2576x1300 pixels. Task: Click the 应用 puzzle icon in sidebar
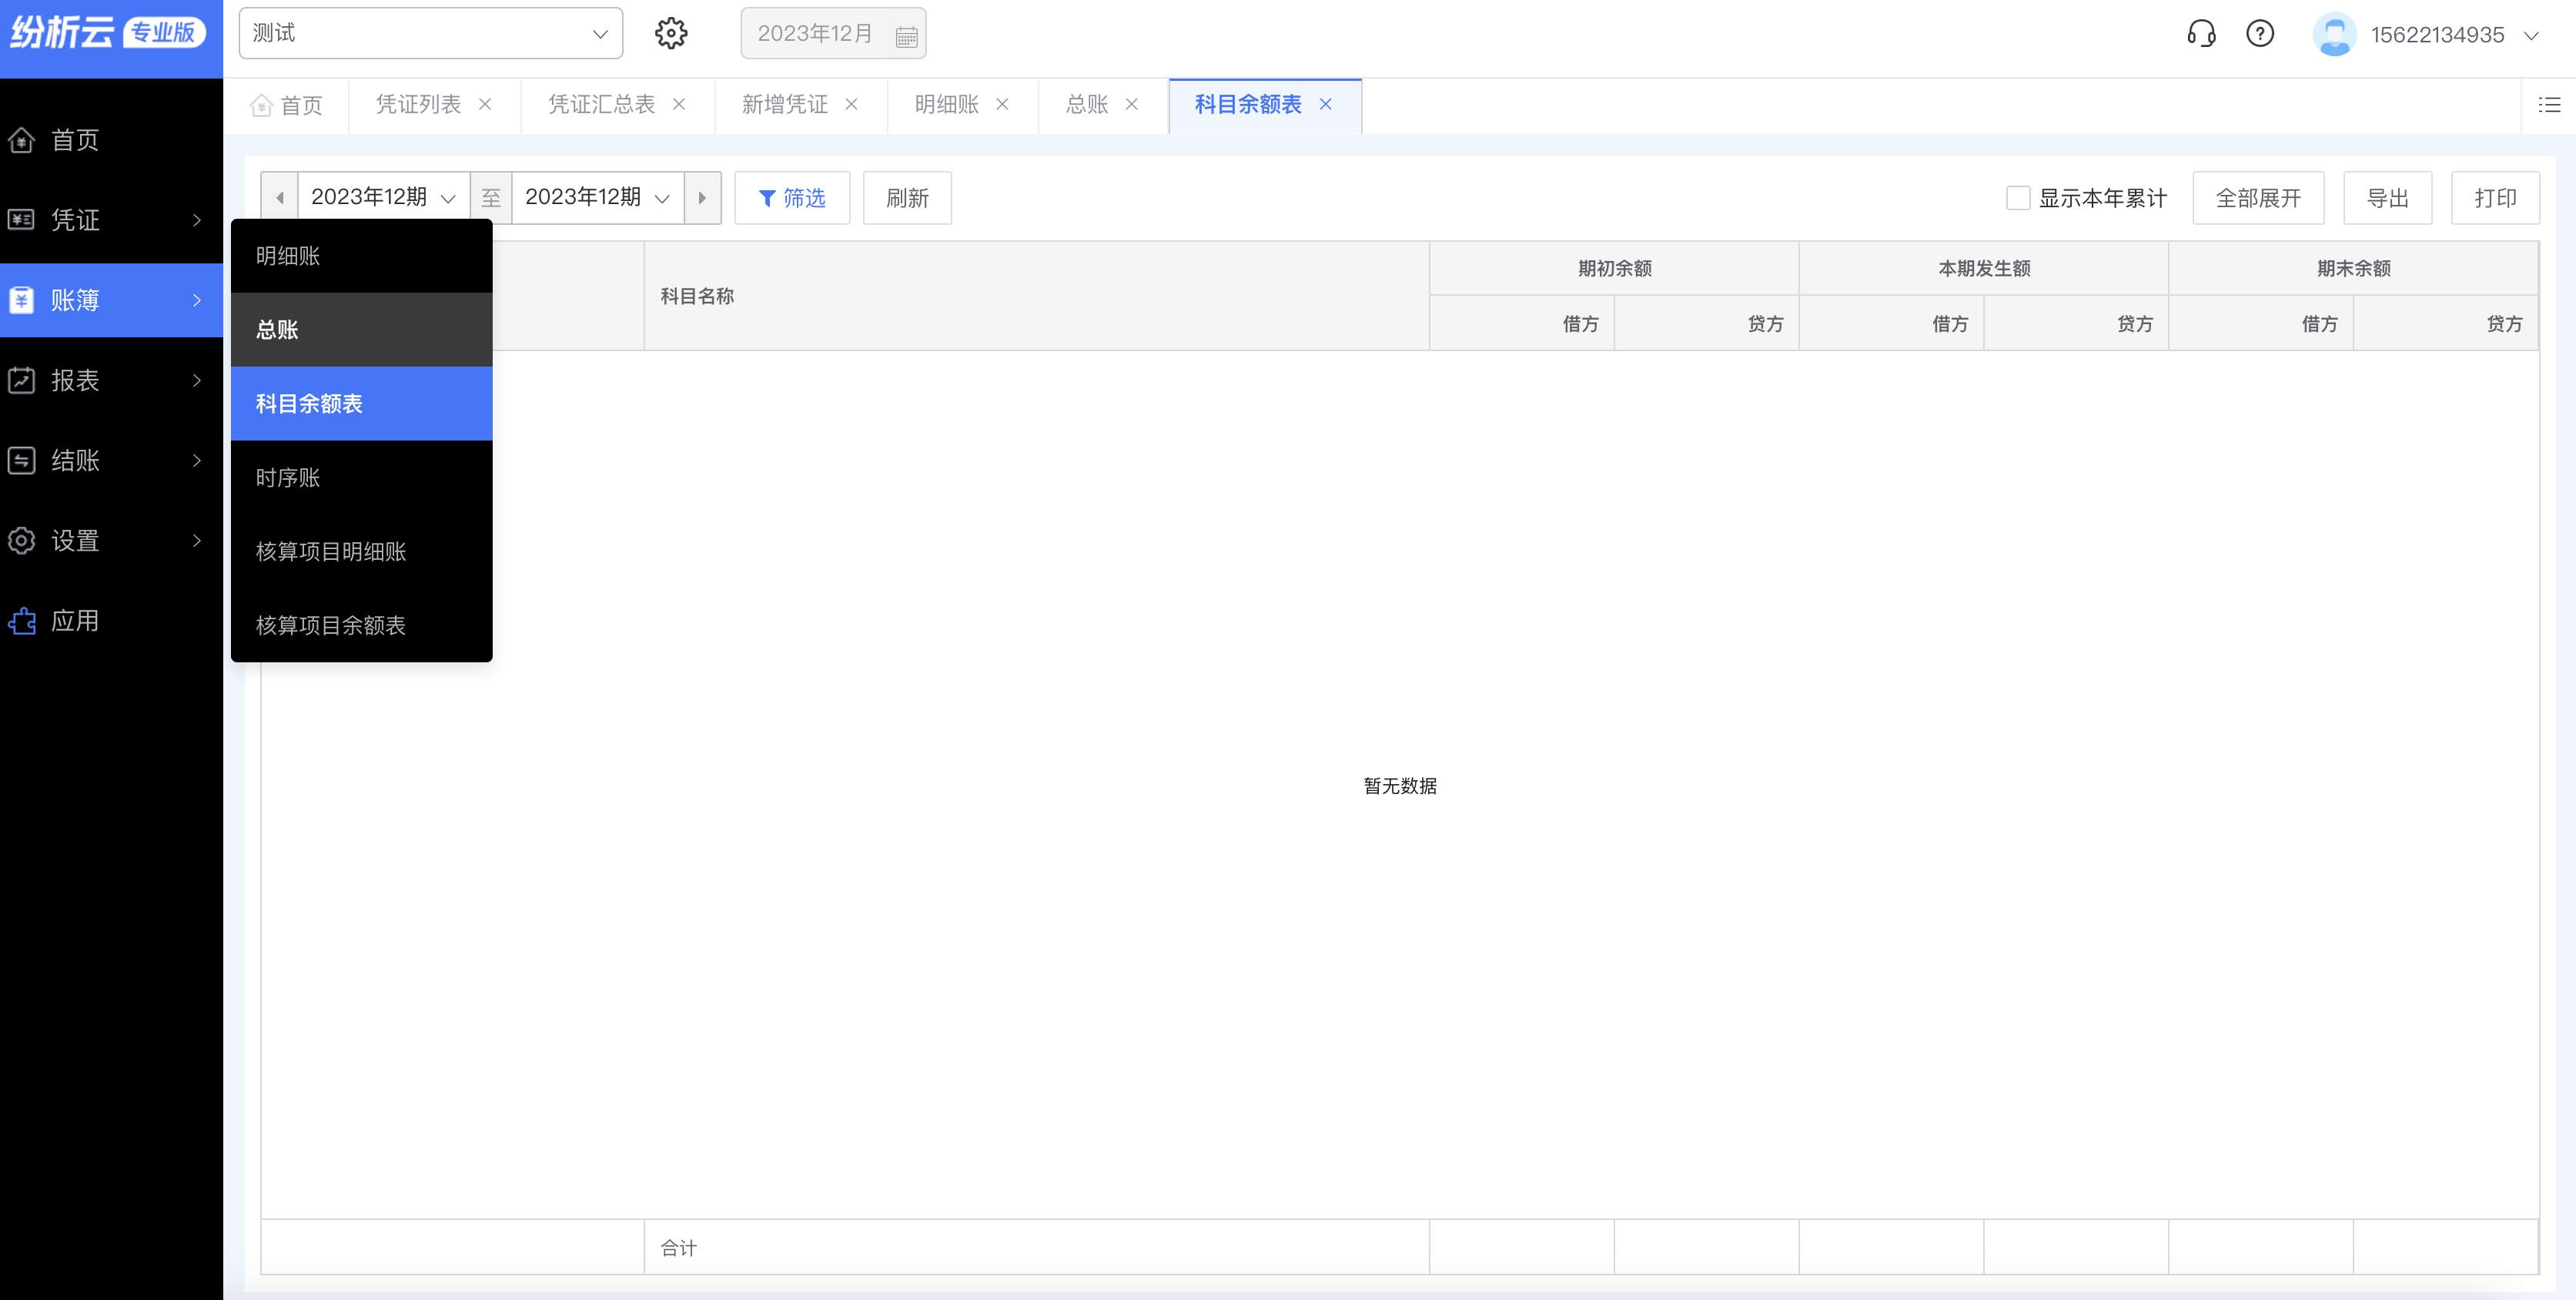[x=22, y=621]
